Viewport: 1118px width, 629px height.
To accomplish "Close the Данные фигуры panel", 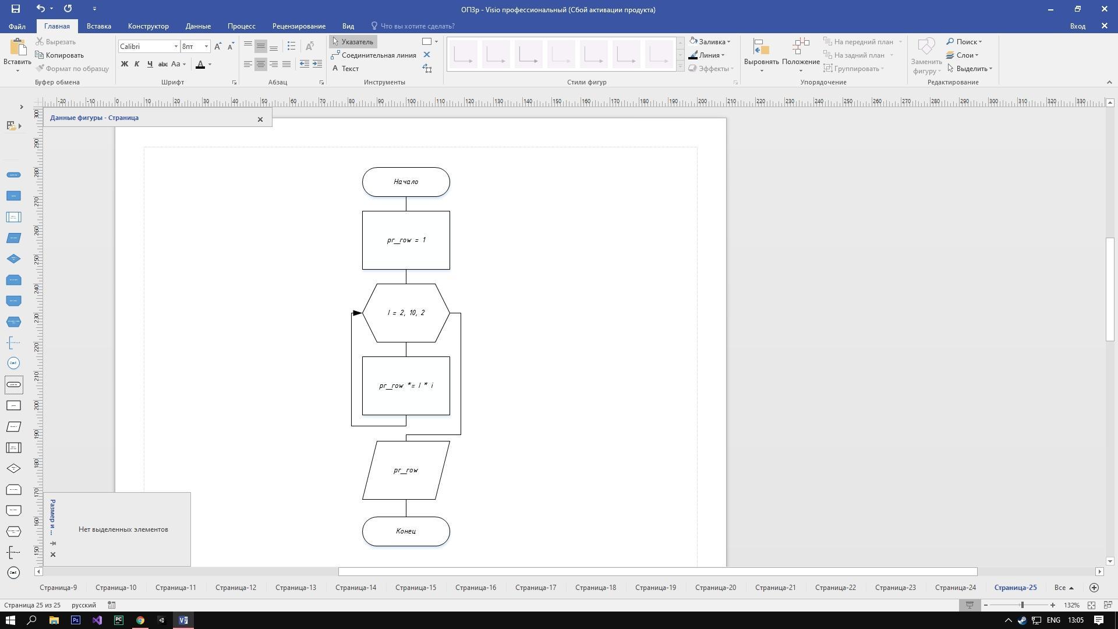I will 260,119.
